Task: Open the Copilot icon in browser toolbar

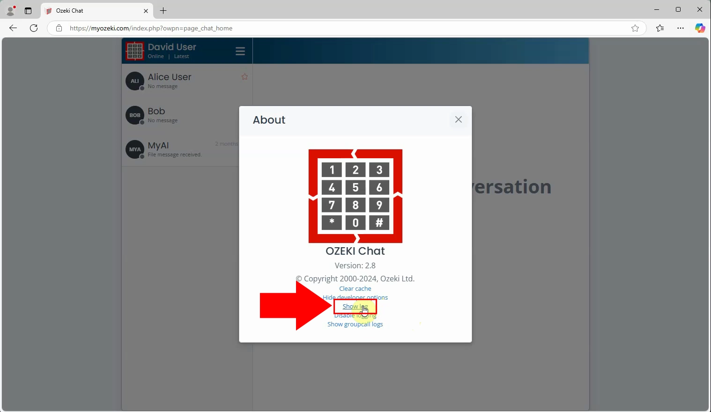Action: 700,28
